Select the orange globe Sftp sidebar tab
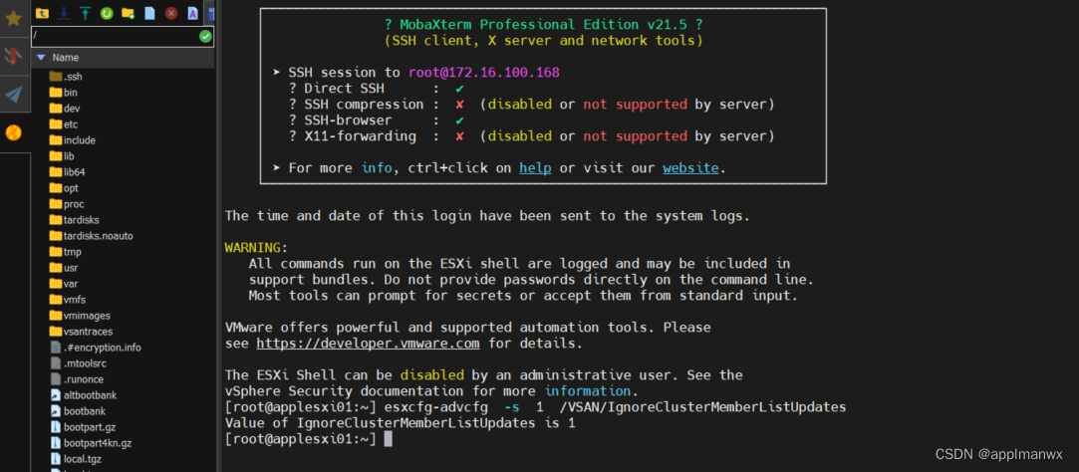The width and height of the screenshot is (1079, 472). (14, 132)
